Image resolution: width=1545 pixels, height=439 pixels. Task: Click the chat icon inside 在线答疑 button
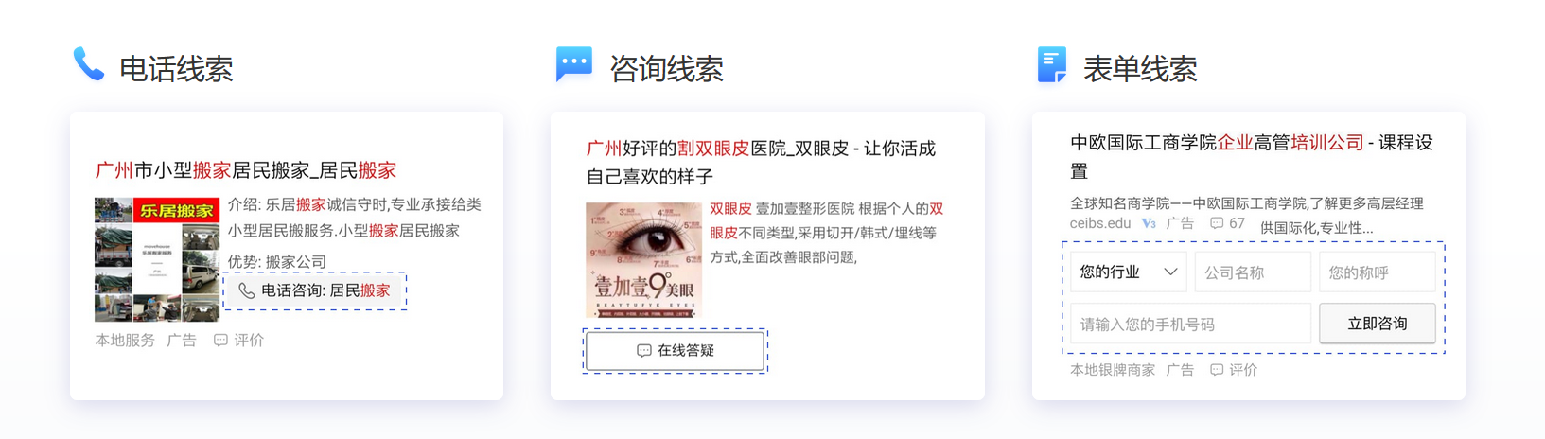point(644,351)
